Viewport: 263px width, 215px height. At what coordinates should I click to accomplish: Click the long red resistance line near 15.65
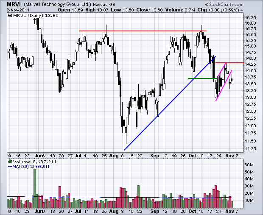point(143,31)
